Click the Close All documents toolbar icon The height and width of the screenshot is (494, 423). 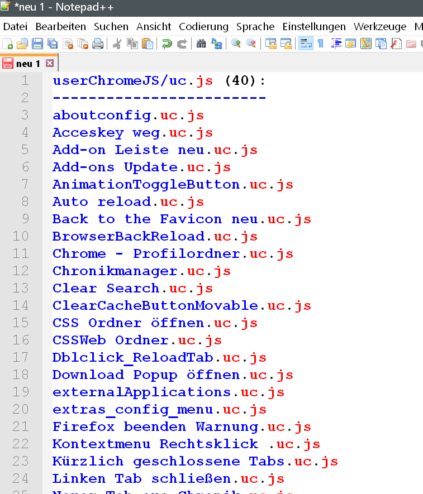(x=83, y=44)
